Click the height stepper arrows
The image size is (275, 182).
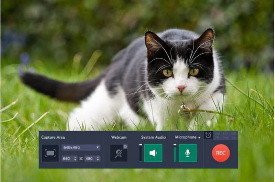98,159
